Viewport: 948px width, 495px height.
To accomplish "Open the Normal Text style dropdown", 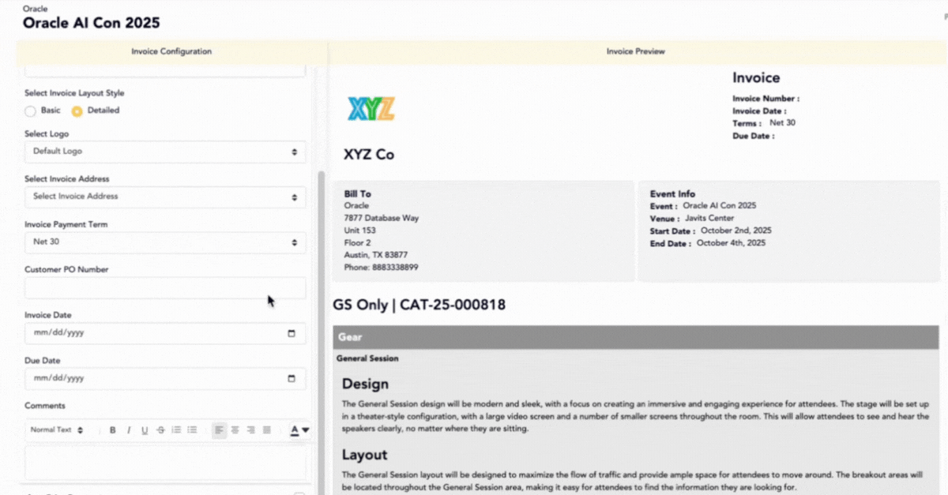I will coord(56,430).
